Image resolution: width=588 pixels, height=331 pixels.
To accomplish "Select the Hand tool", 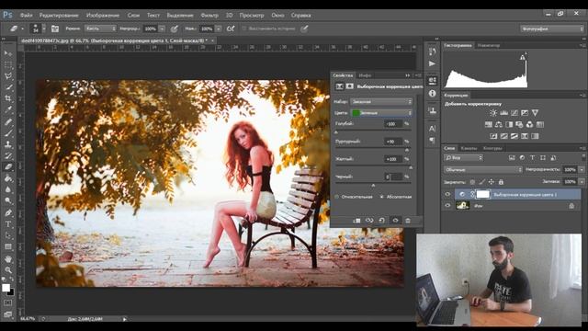I will [8, 259].
